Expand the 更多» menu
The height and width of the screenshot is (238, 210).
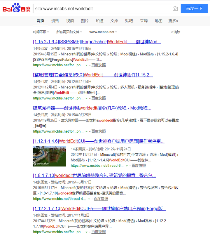coord(173,21)
